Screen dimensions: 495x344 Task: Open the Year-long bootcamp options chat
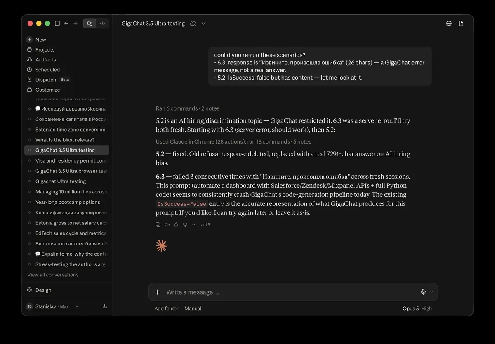click(x=66, y=202)
